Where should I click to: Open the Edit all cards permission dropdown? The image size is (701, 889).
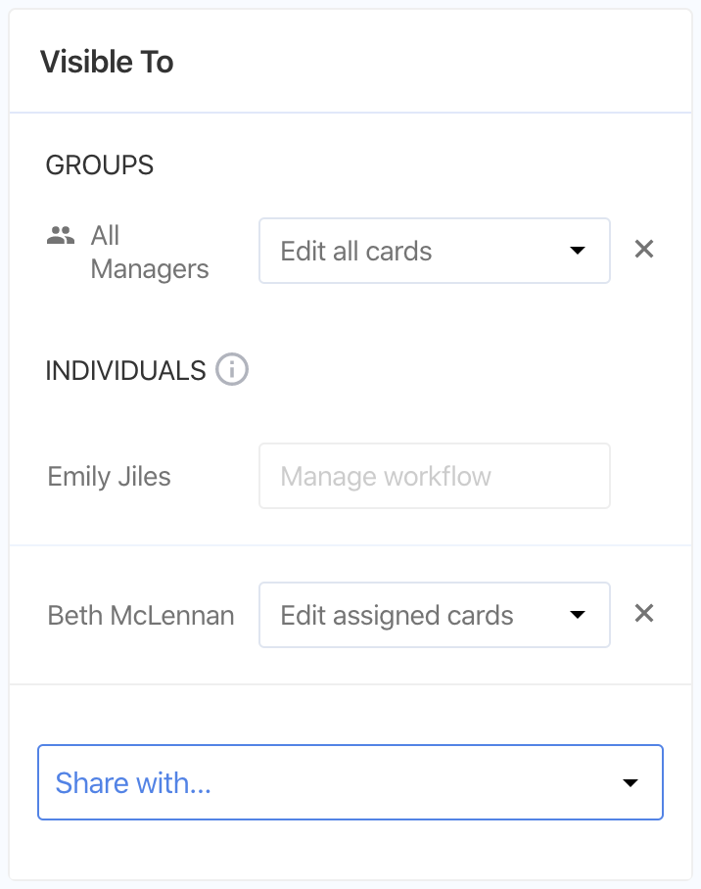point(434,251)
